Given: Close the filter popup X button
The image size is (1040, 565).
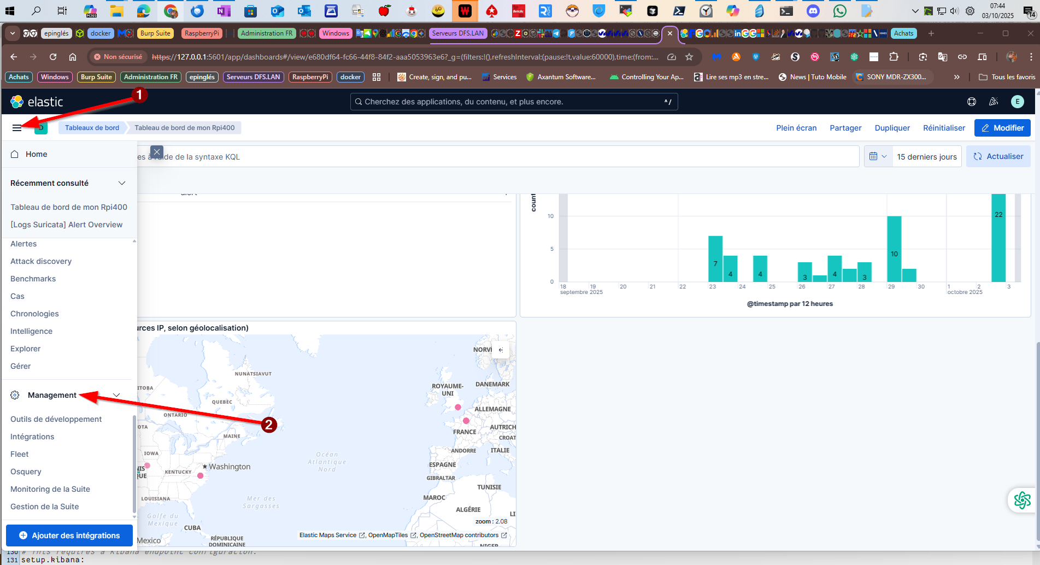Looking at the screenshot, I should tap(157, 152).
